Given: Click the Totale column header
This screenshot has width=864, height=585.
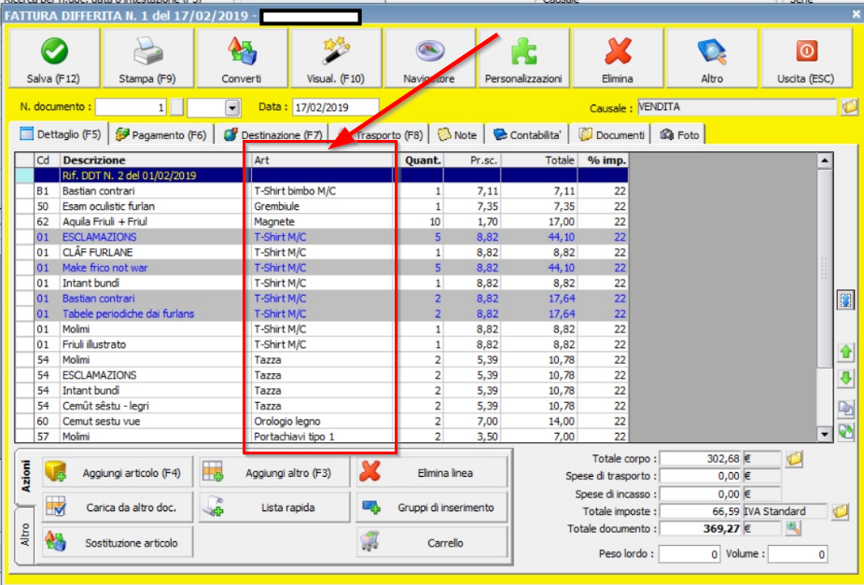Looking at the screenshot, I should pyautogui.click(x=539, y=160).
